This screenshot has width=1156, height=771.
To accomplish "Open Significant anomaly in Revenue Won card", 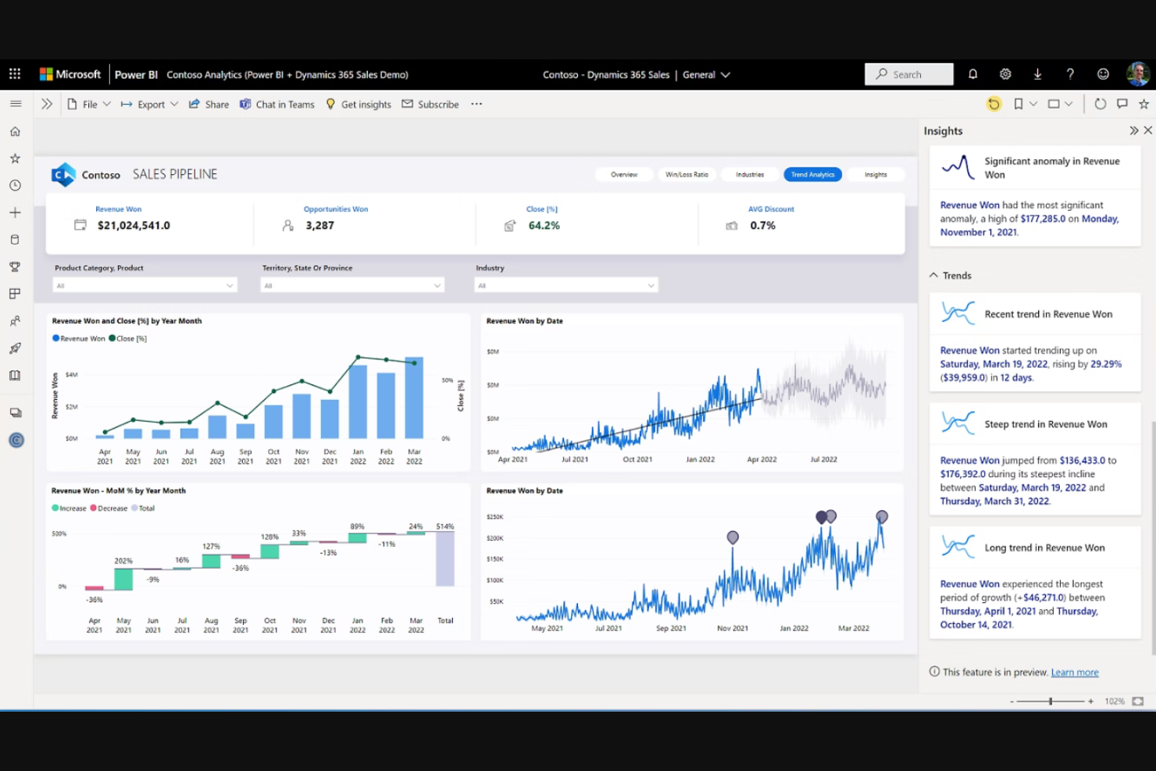I will [1035, 196].
